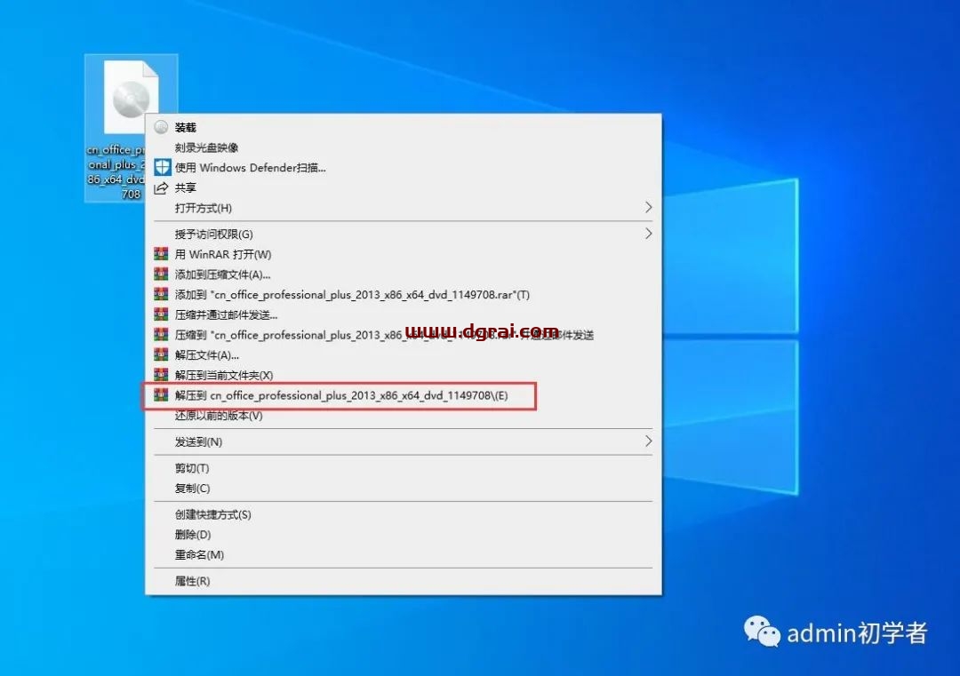960x676 pixels.
Task: Click WinRAR icon beside 压缩并通过邮件发送...
Action: pos(161,314)
